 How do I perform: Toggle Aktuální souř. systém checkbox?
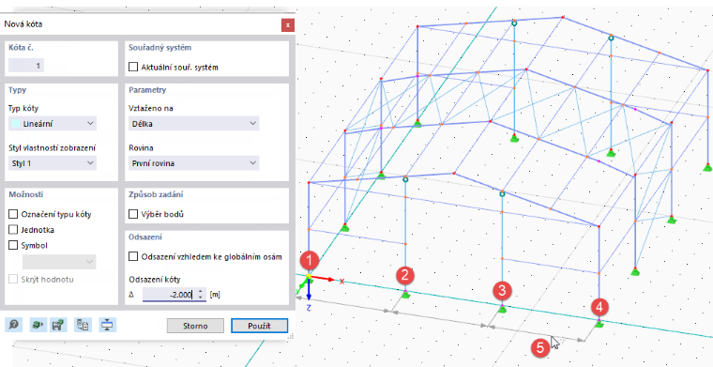pos(133,67)
